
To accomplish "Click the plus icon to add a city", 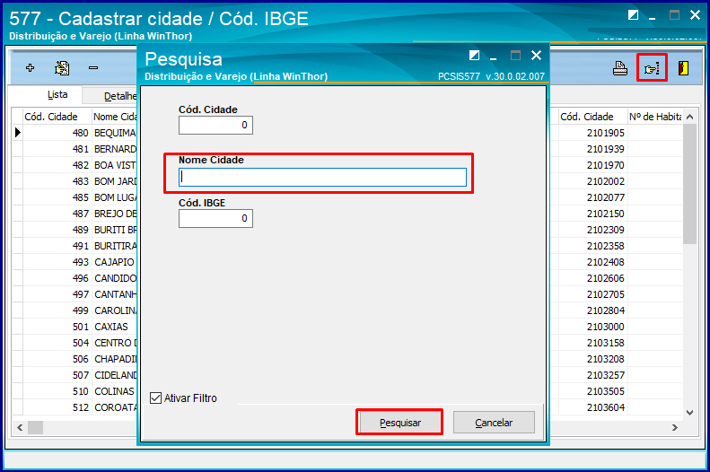I will click(x=30, y=68).
